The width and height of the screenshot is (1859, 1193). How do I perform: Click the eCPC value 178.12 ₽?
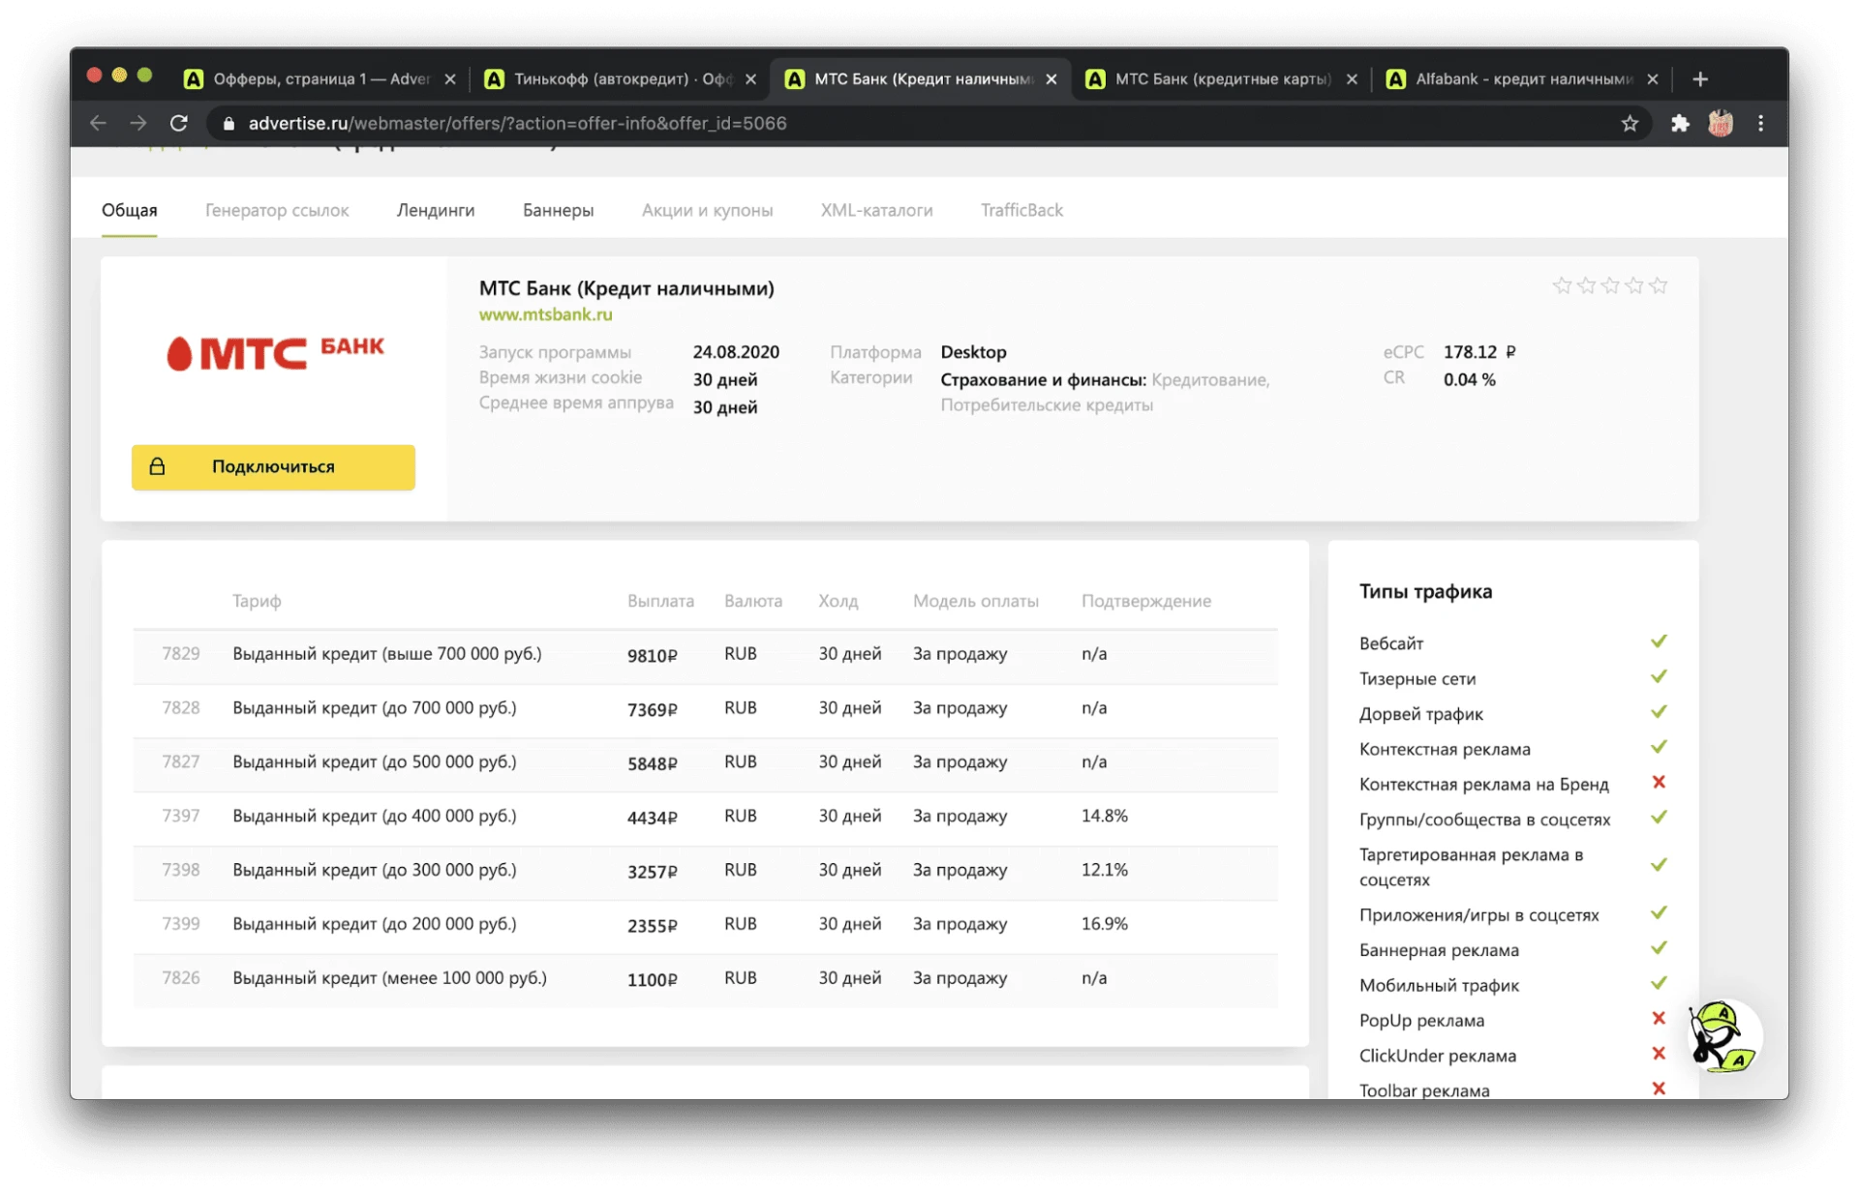click(1479, 352)
